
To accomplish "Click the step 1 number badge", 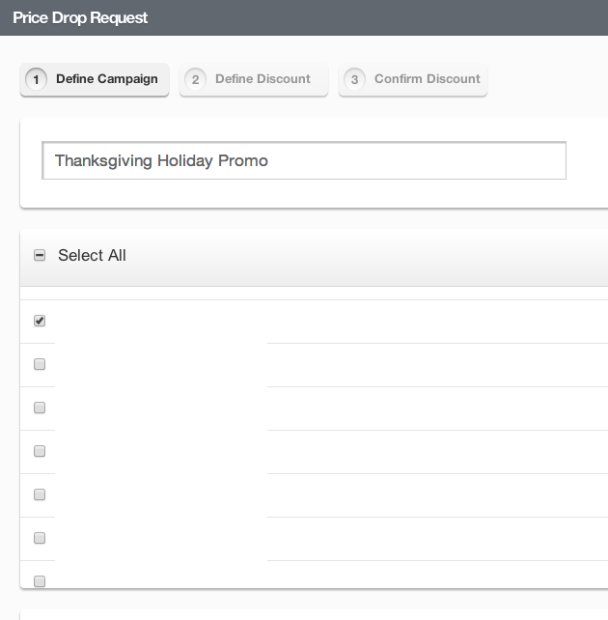I will [37, 80].
